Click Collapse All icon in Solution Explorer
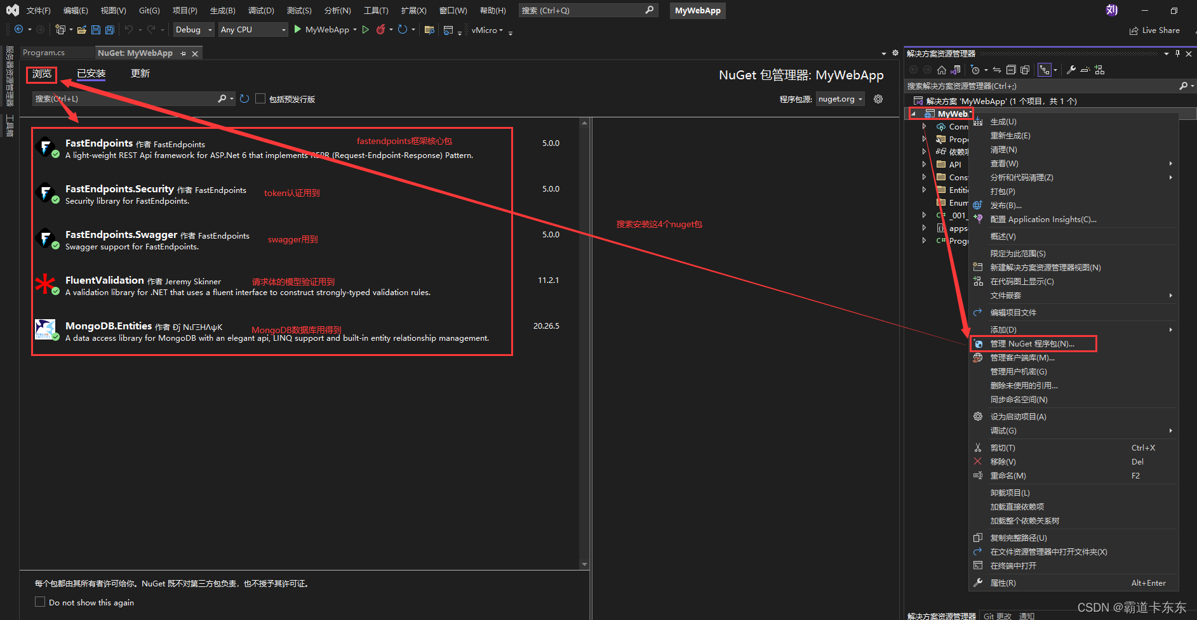The image size is (1197, 620). pos(1011,70)
